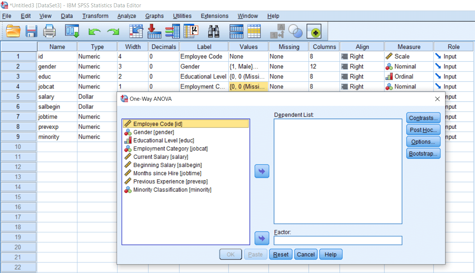This screenshot has width=475, height=273.
Task: Select row header 1 in Variable View
Action: pyautogui.click(x=18, y=57)
